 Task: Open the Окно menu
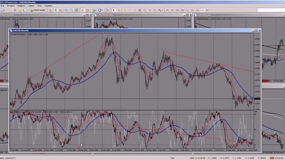tap(39, 6)
